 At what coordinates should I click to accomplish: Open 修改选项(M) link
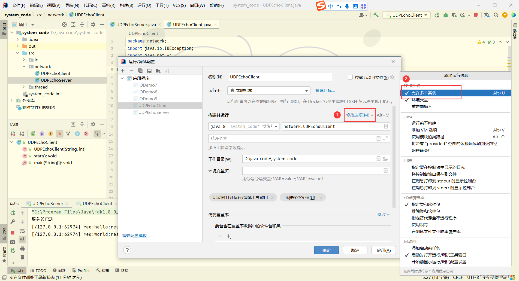(x=360, y=115)
